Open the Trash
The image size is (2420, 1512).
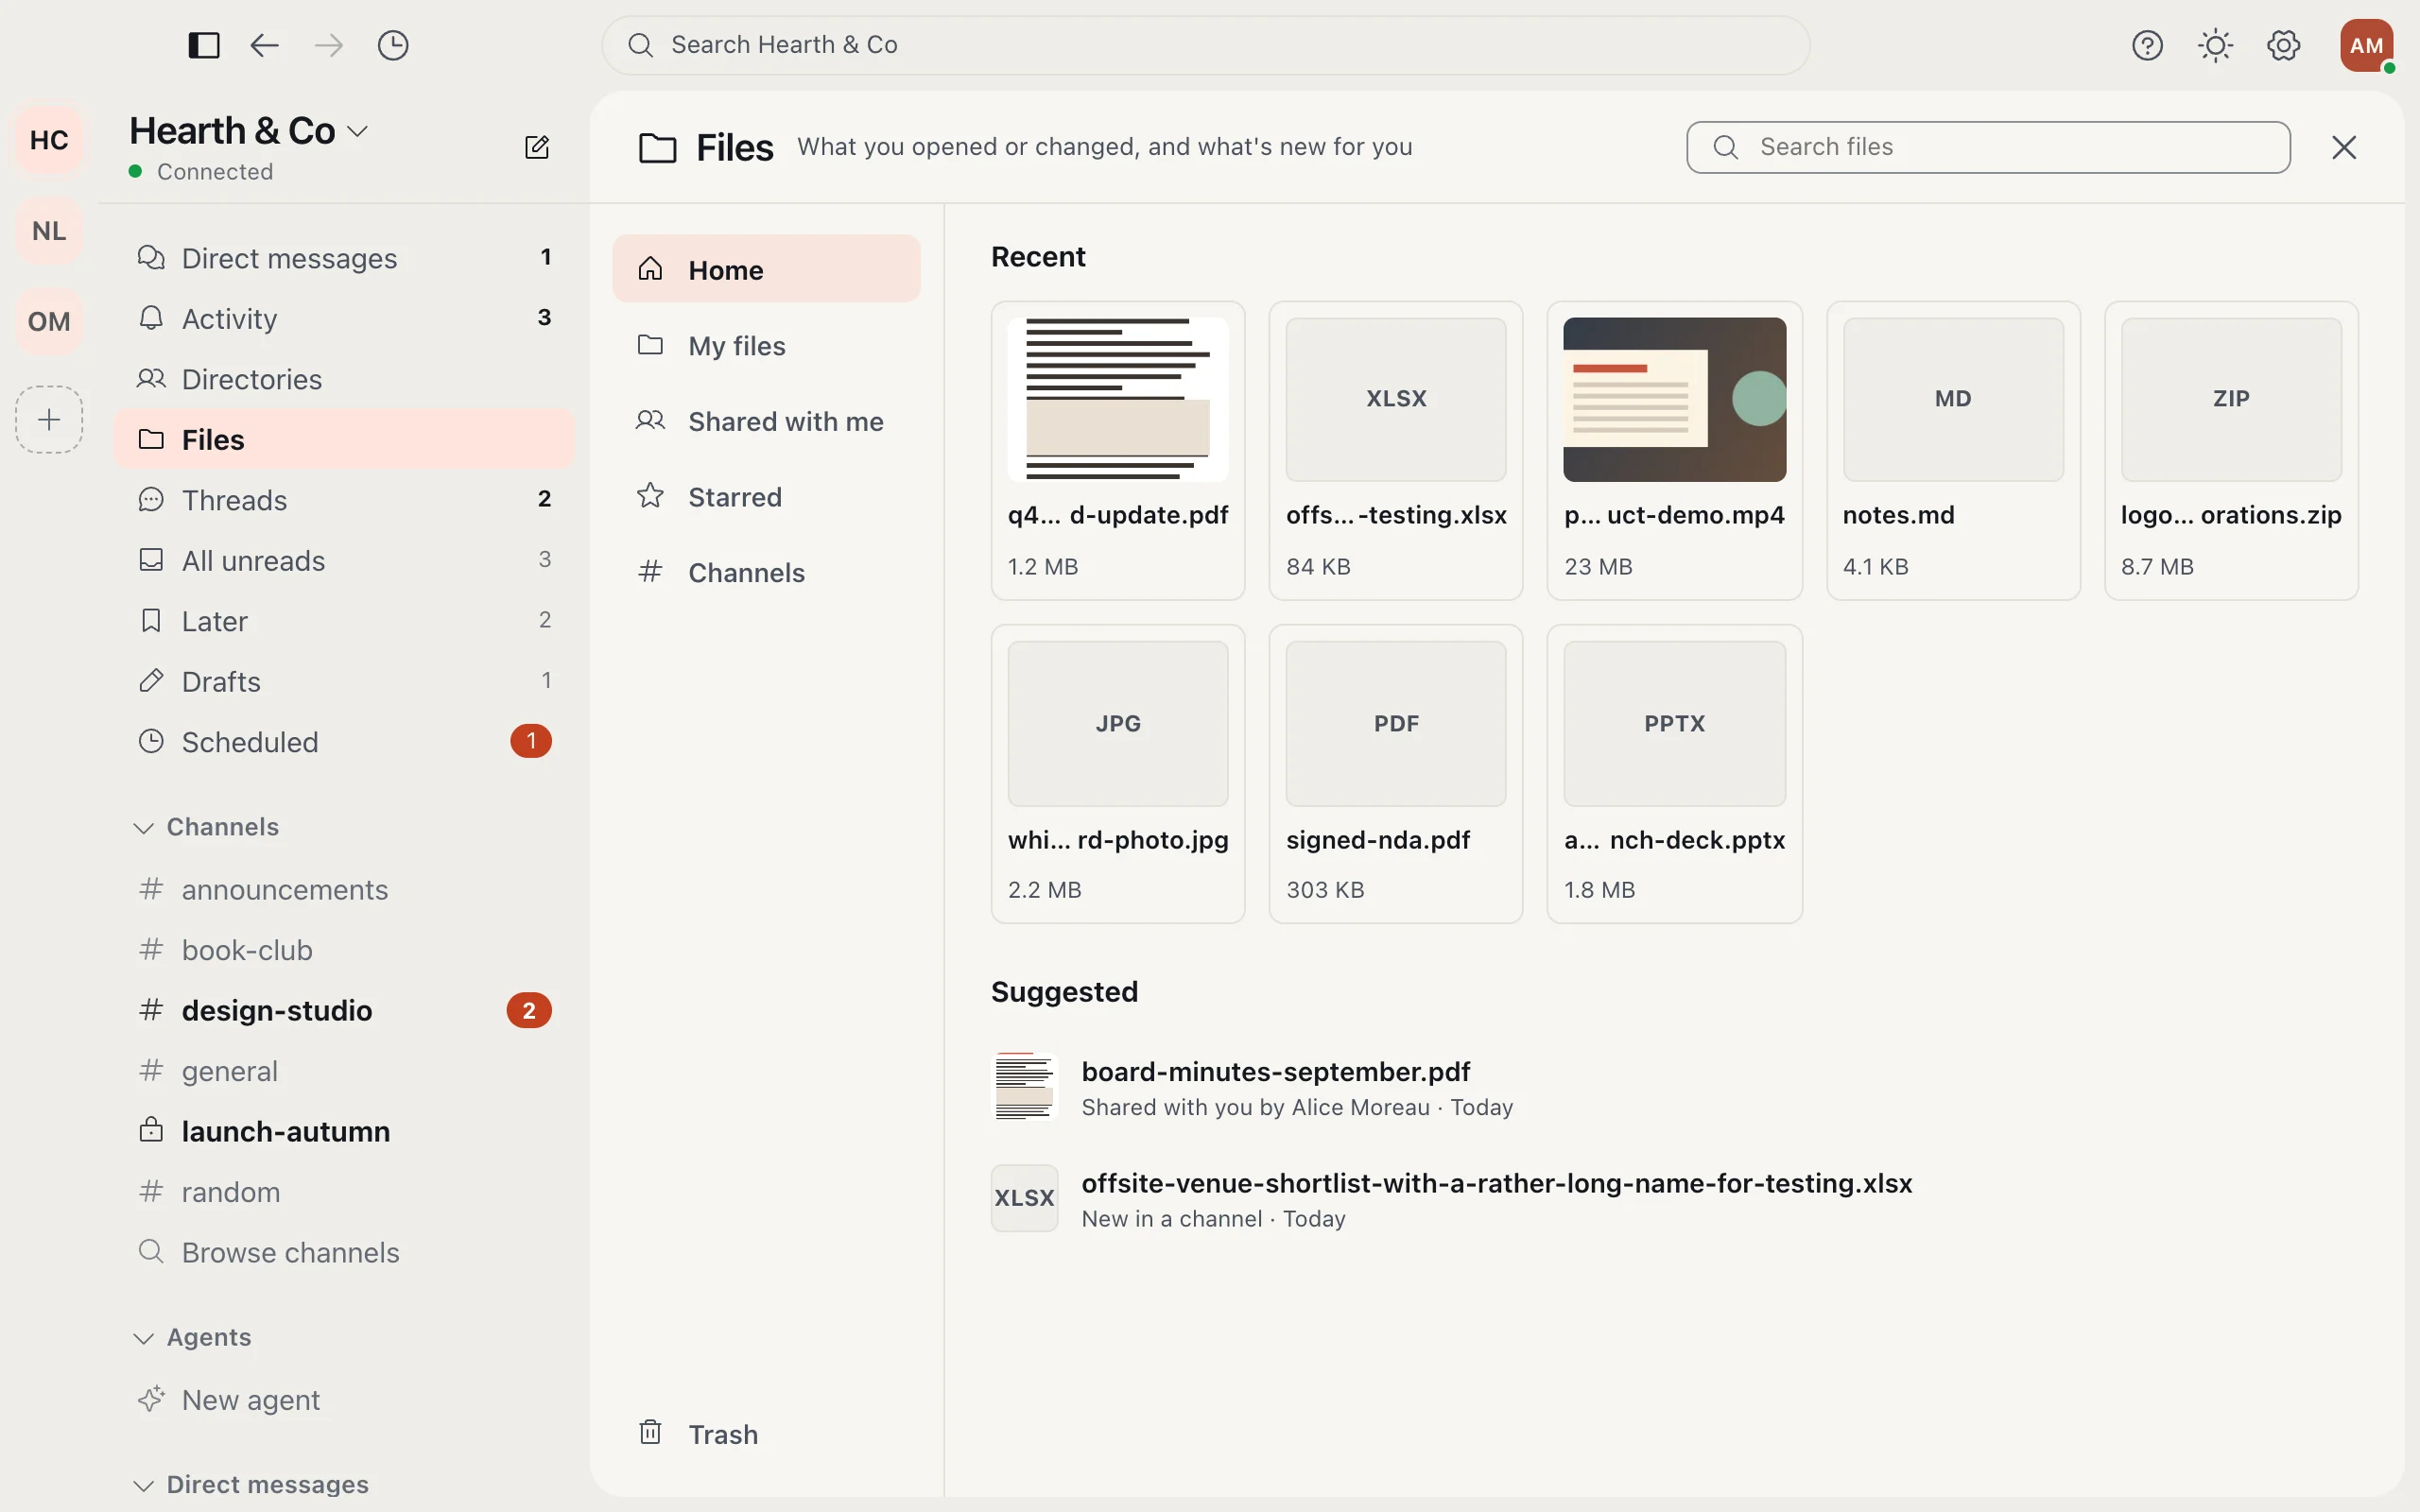coord(766,1433)
